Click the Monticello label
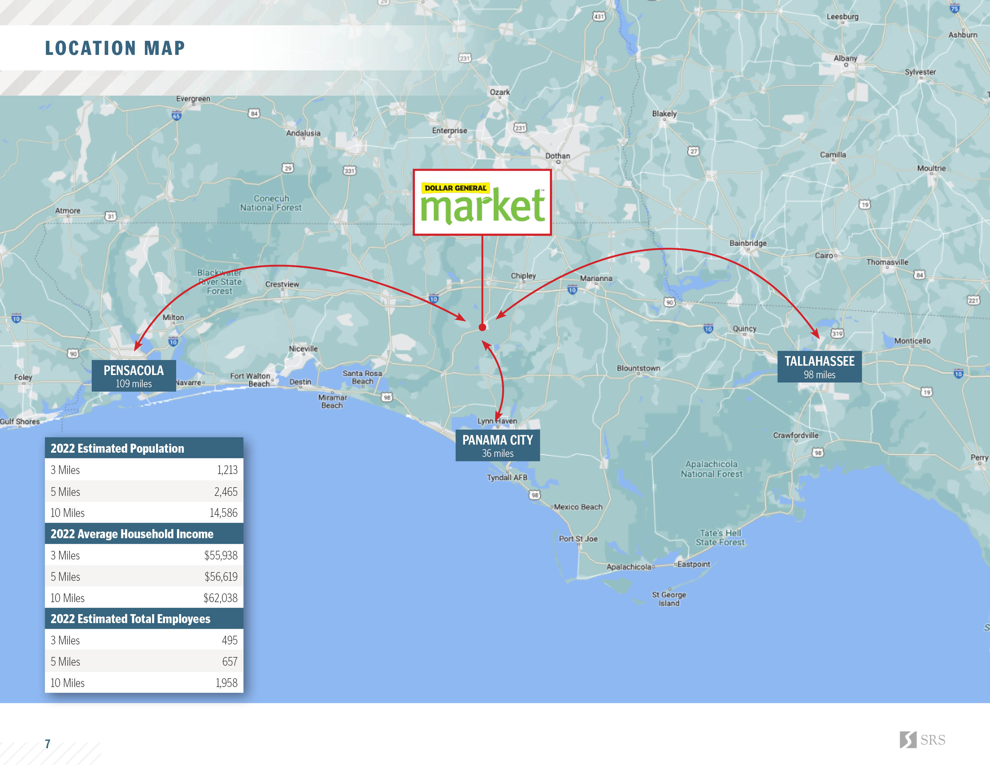990x765 pixels. tap(912, 341)
